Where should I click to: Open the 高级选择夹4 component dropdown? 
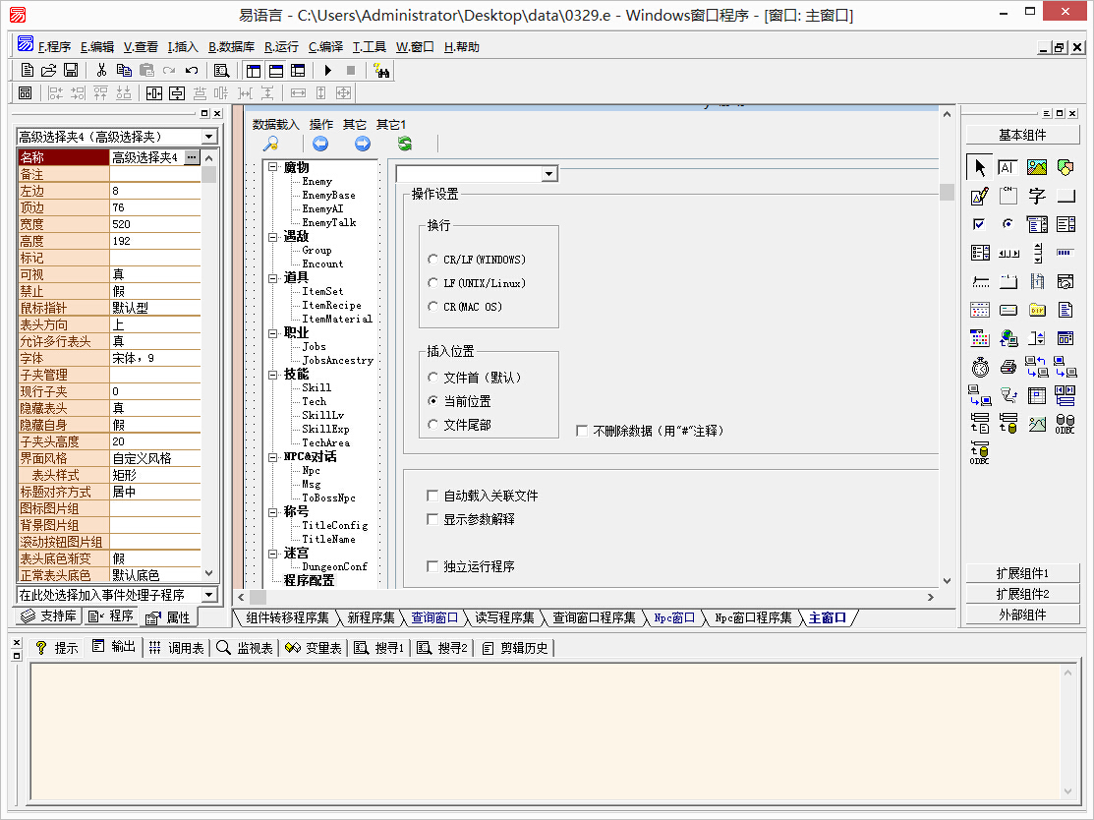[x=209, y=137]
